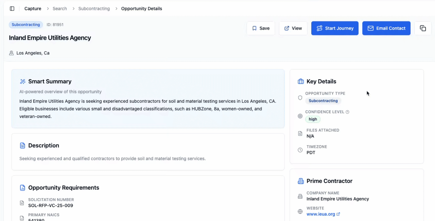This screenshot has height=221, width=435.
Task: Toggle the sidebar collapse icon top left
Action: coord(12,8)
